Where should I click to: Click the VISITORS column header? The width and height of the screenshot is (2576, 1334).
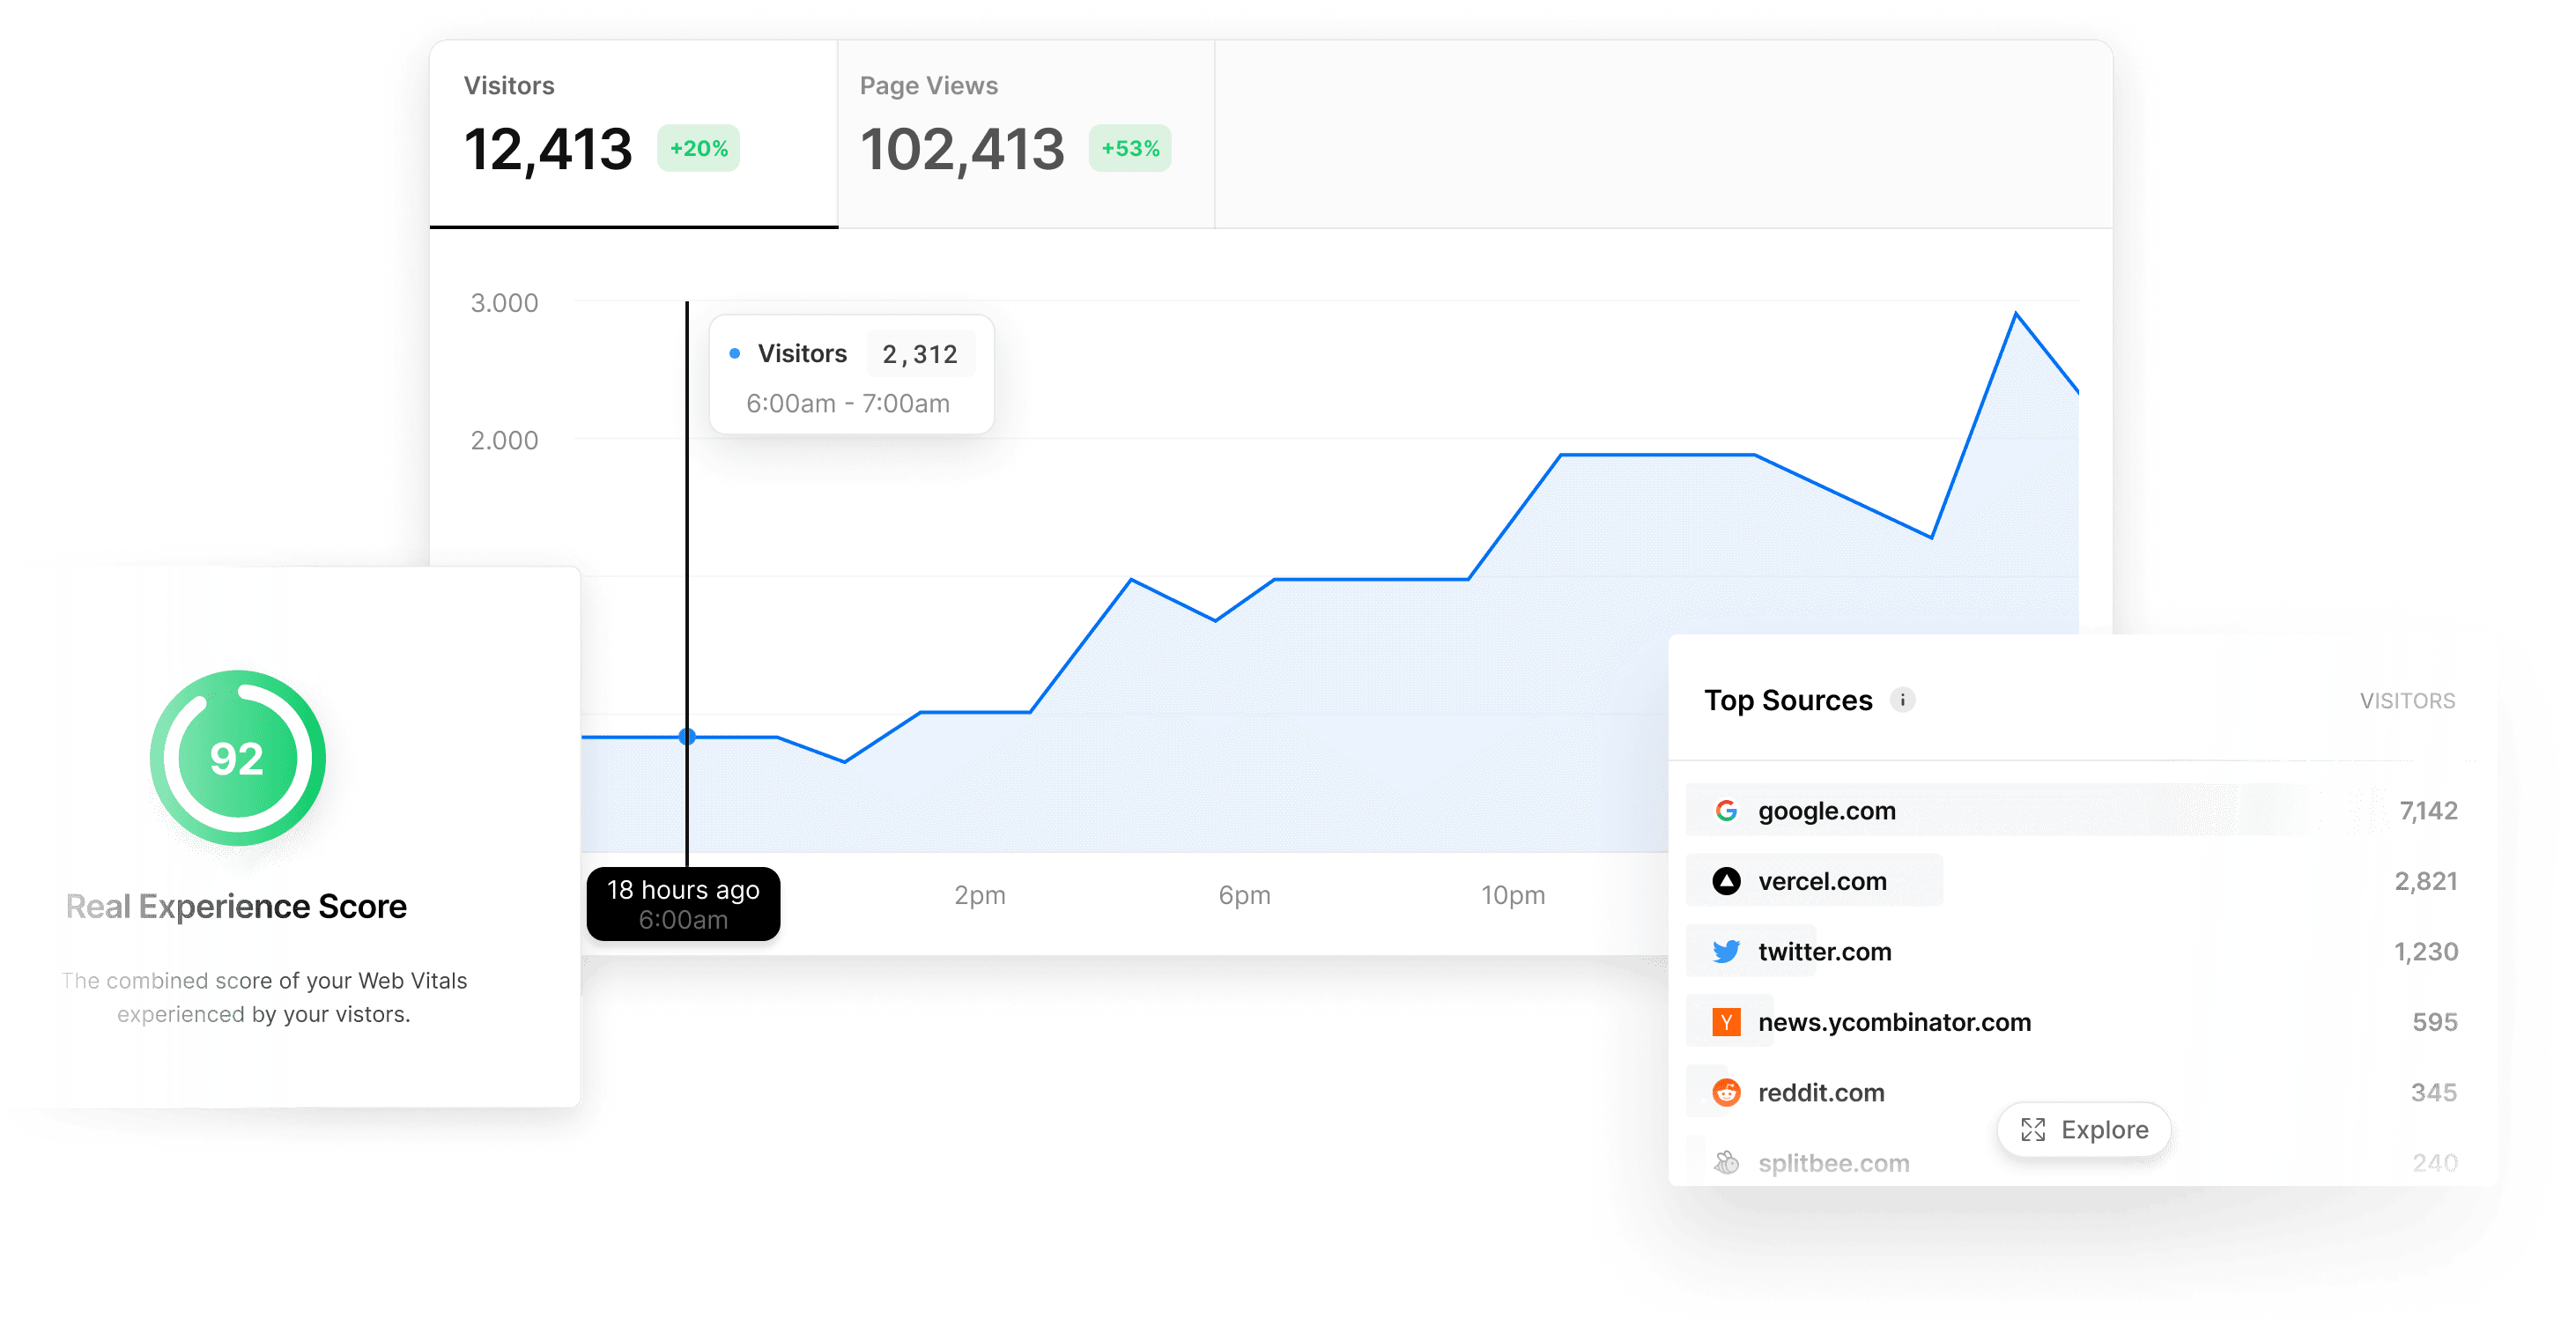2407,701
